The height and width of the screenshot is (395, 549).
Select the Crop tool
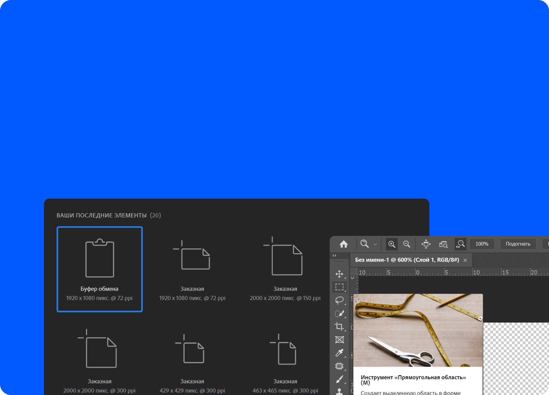tap(339, 326)
